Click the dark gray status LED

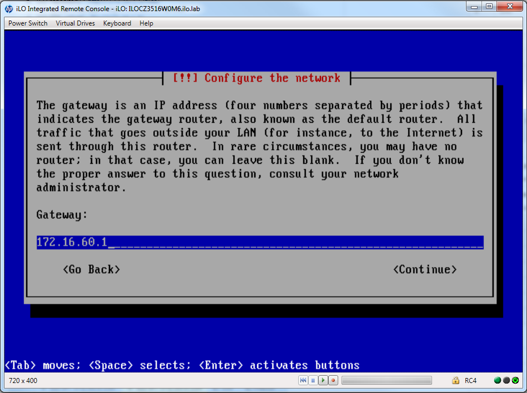[x=506, y=380]
